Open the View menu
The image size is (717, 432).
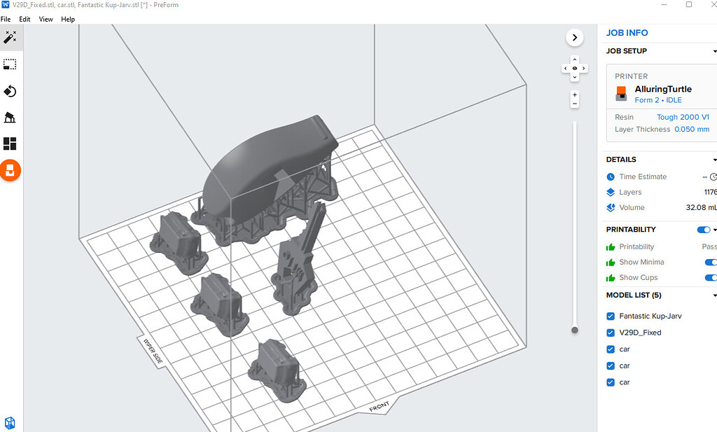(x=46, y=19)
